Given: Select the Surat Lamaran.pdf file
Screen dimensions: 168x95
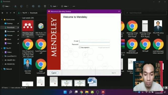Looking at the screenshot, I should point(41,66).
